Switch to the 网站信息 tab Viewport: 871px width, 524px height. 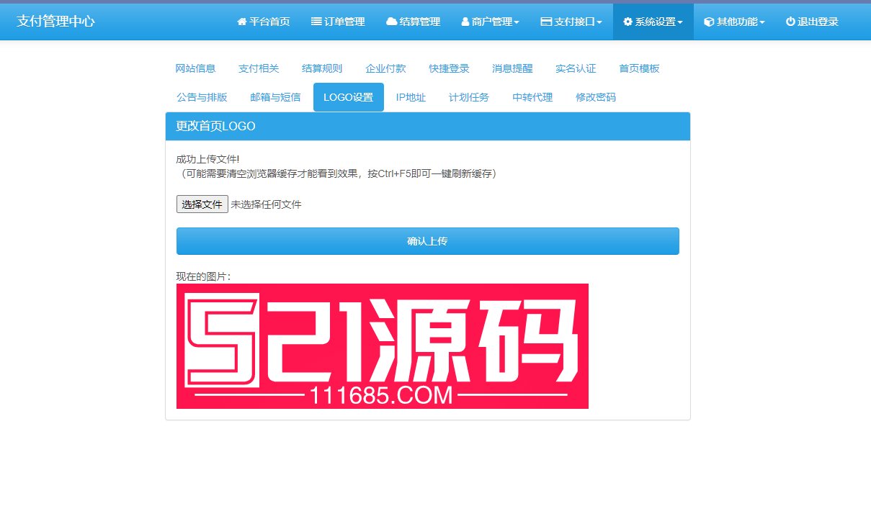[195, 68]
